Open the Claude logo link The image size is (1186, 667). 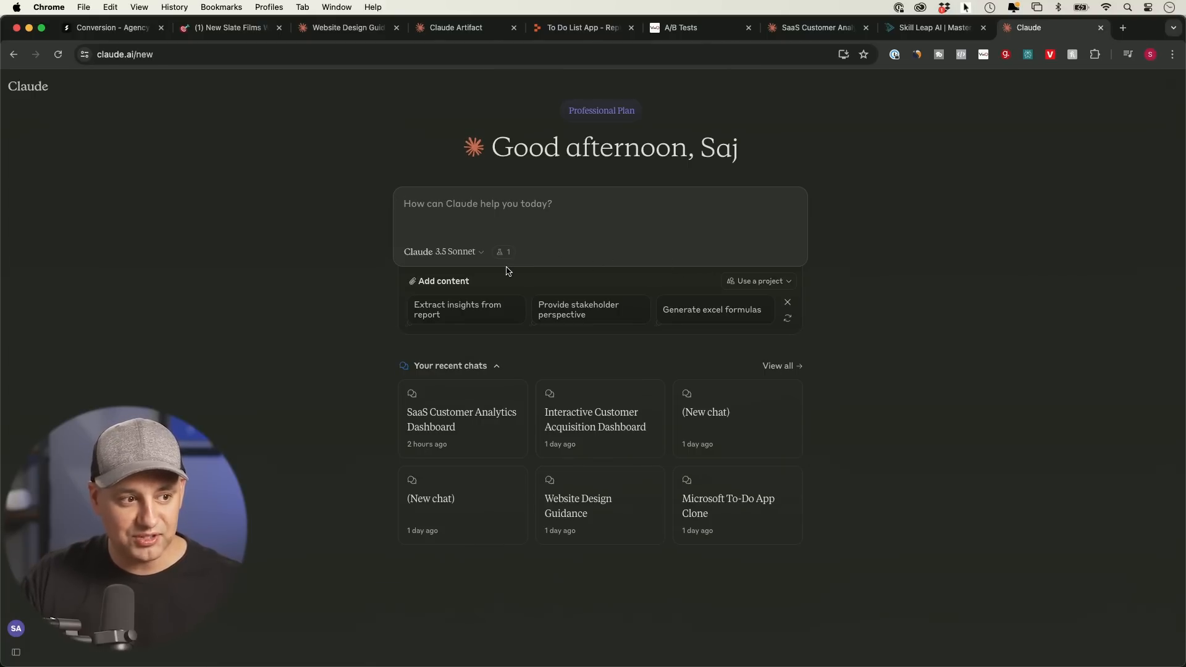point(28,86)
